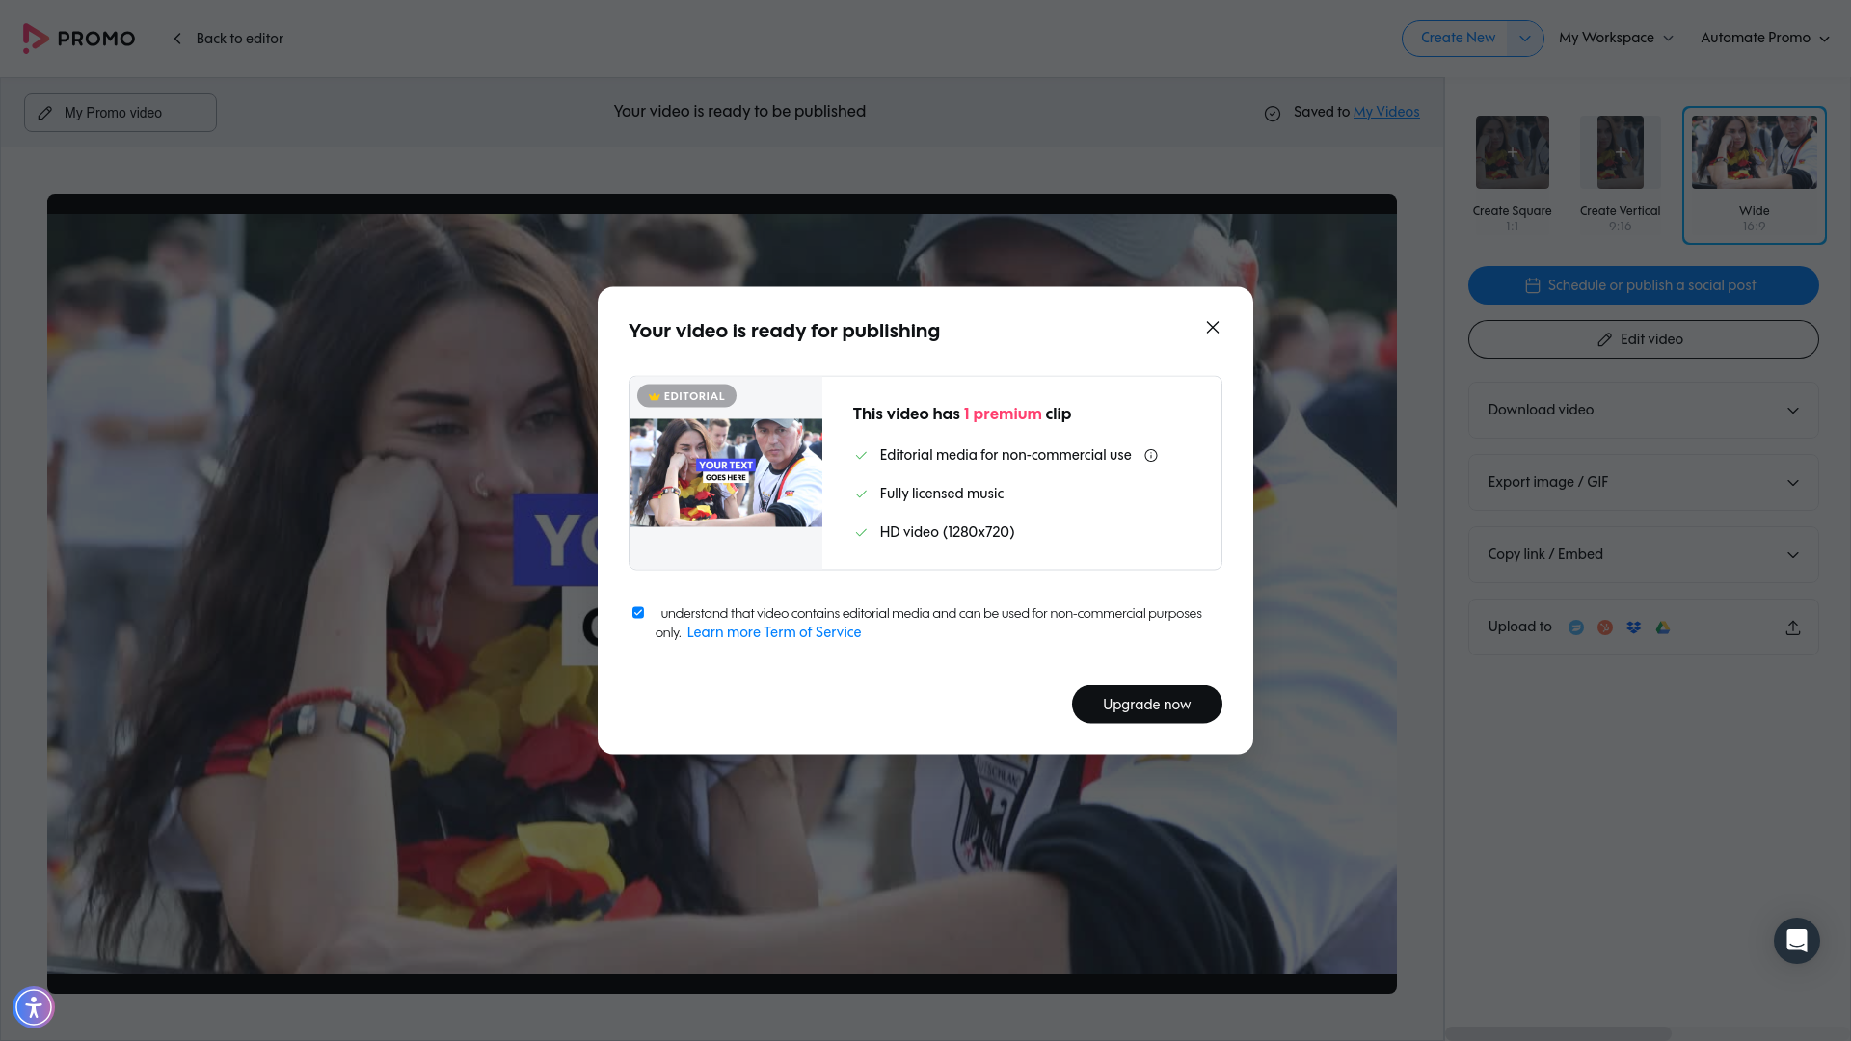Select the Create Square 1:1 format
The height and width of the screenshot is (1041, 1851).
[1513, 174]
